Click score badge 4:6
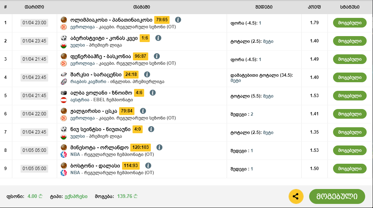This screenshot has height=208, width=373. (x=139, y=93)
